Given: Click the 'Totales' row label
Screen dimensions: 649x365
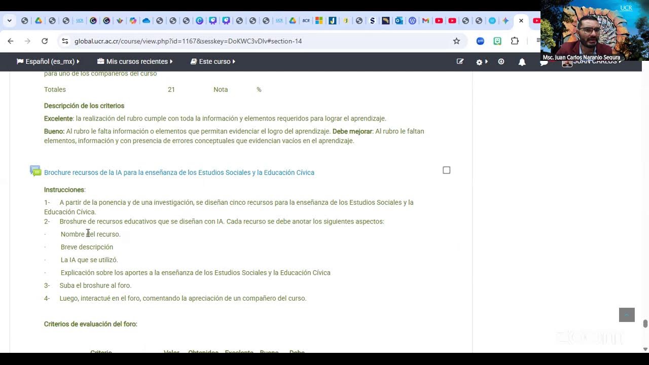Looking at the screenshot, I should coord(55,89).
